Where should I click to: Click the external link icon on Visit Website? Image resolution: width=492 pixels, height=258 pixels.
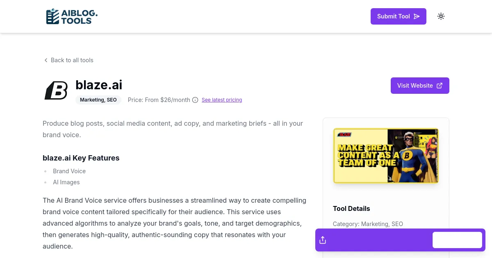[440, 86]
